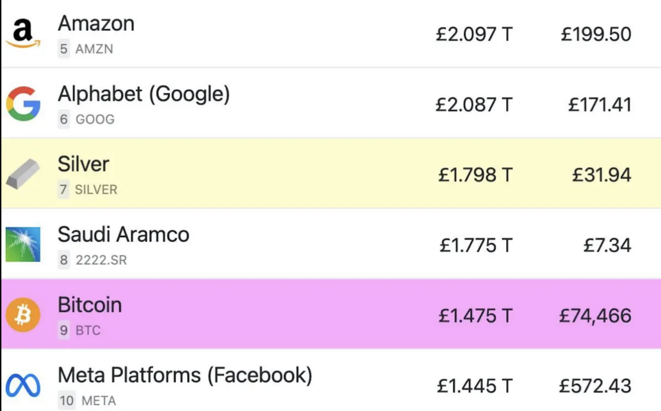661x411 pixels.
Task: Click the Saudi Aramco logo icon
Action: coord(23,244)
